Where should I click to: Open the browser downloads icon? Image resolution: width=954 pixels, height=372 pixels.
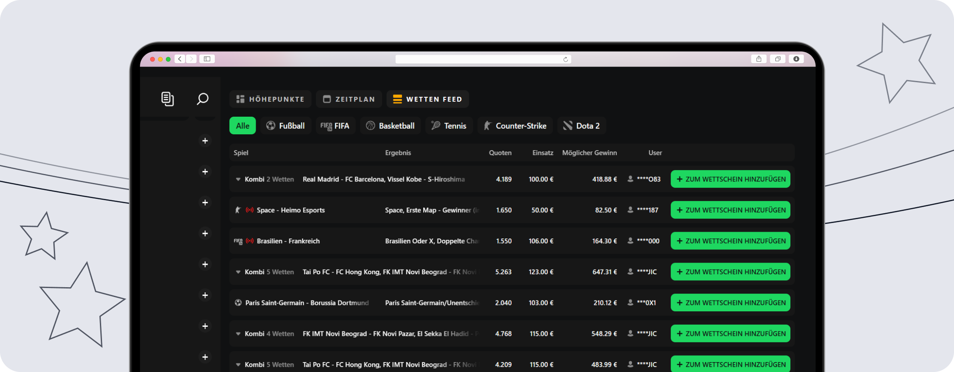click(796, 59)
